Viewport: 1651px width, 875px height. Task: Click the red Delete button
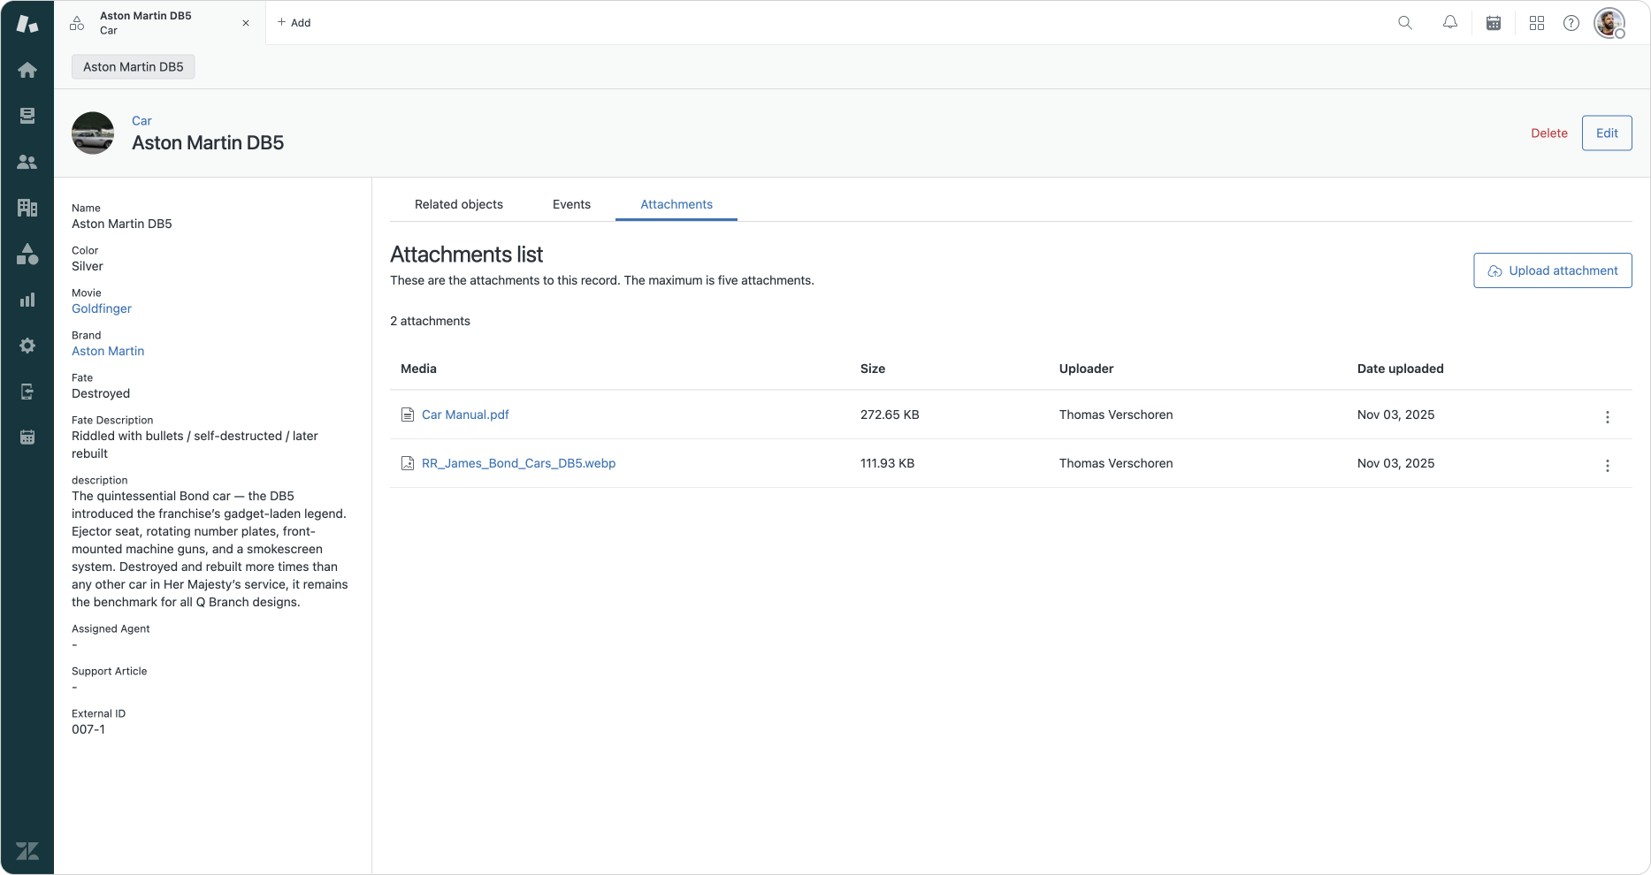pos(1549,133)
